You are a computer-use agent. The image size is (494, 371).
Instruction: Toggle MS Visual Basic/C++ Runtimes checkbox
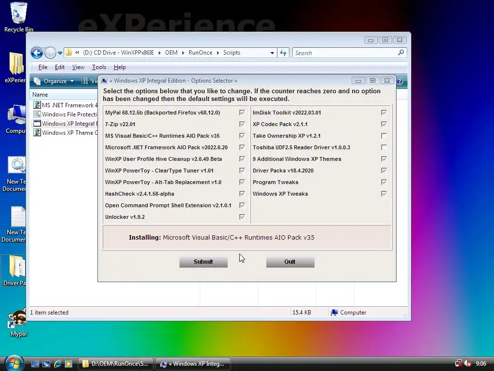pyautogui.click(x=242, y=136)
